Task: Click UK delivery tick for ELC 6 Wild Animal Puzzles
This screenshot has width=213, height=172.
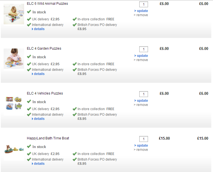Action: 29,19
